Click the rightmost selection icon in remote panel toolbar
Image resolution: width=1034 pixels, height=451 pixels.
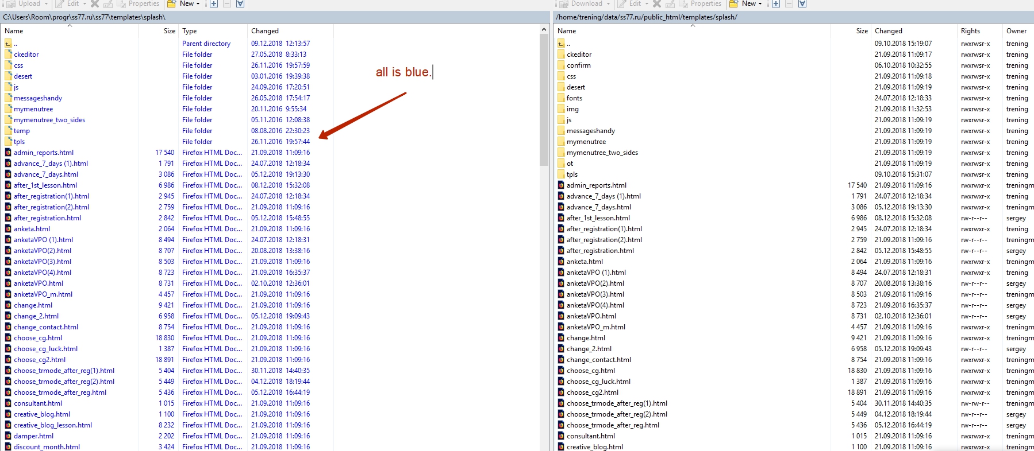coord(802,4)
